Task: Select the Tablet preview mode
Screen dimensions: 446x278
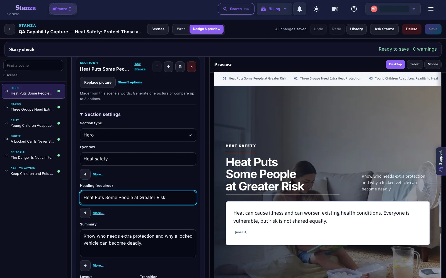Action: pyautogui.click(x=415, y=64)
